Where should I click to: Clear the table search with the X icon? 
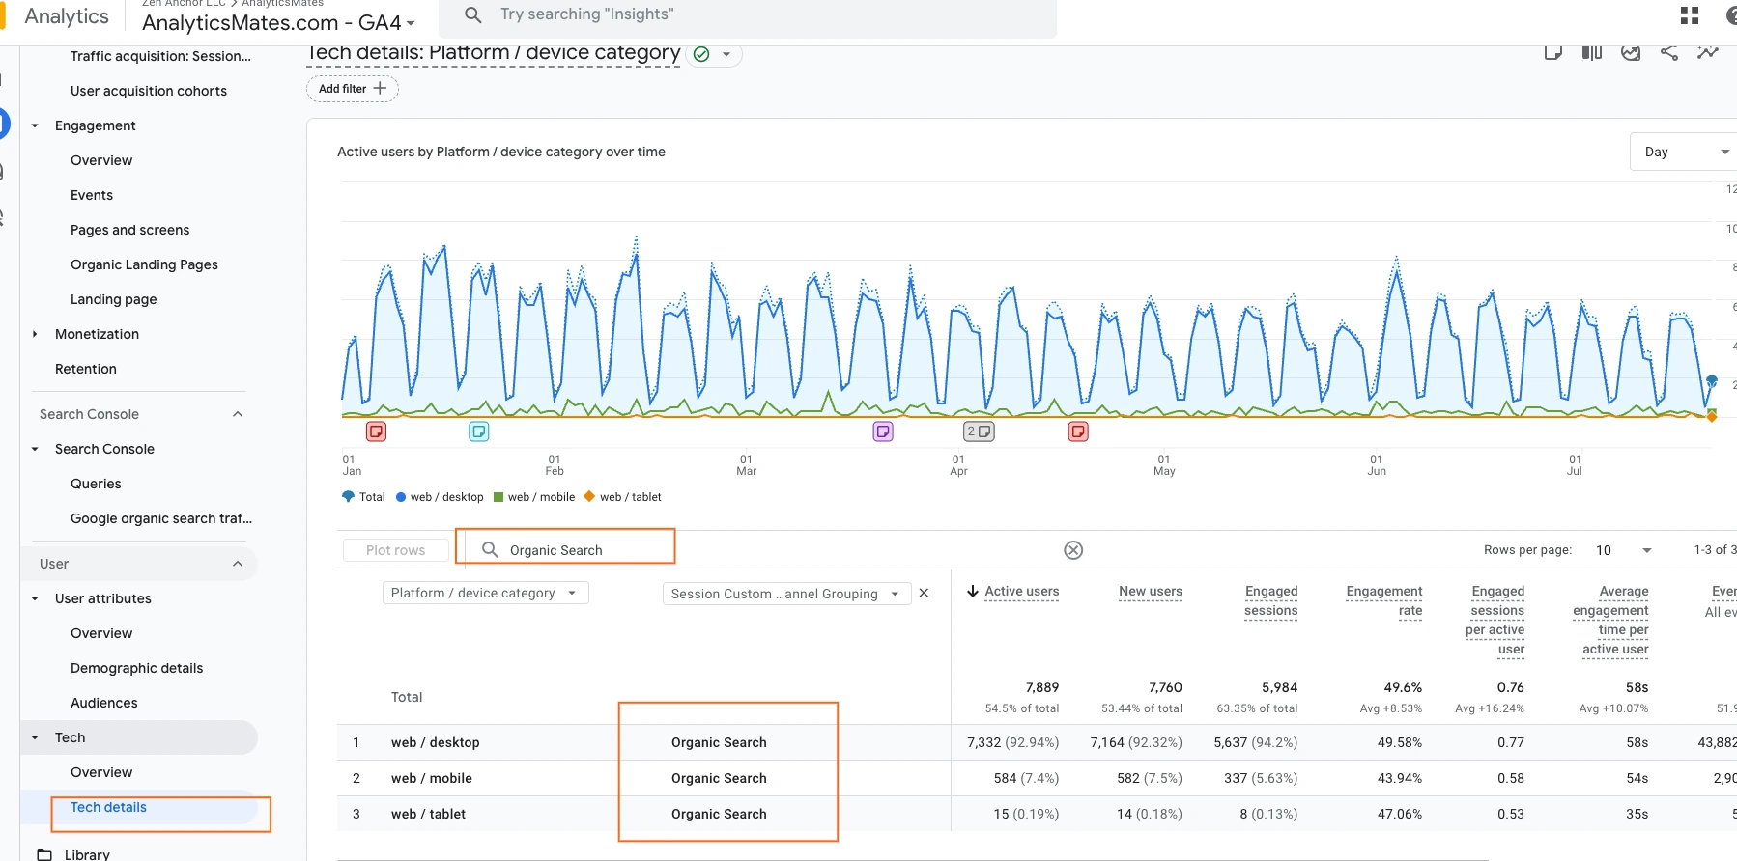pos(1073,550)
